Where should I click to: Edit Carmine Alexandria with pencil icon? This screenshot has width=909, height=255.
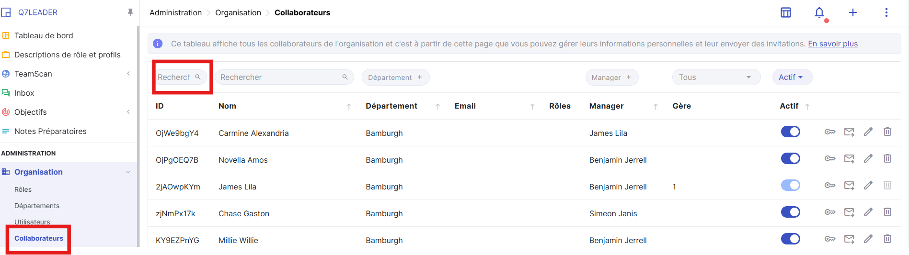click(x=868, y=132)
